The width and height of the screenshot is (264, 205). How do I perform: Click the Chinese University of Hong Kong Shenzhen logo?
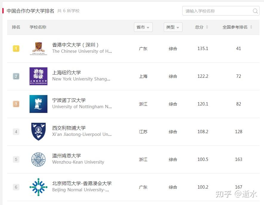click(38, 49)
